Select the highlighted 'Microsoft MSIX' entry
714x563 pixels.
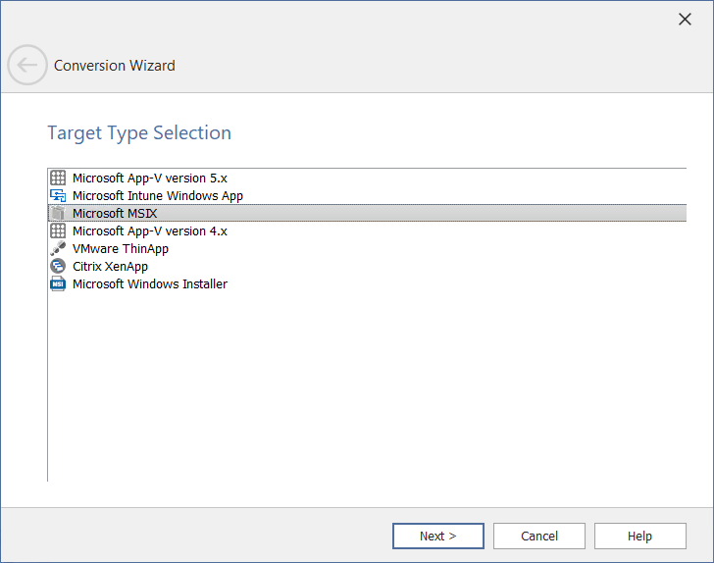coord(115,214)
